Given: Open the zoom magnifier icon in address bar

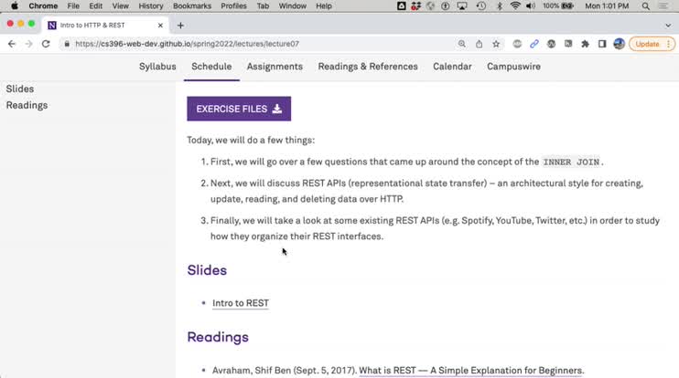Looking at the screenshot, I should point(462,44).
